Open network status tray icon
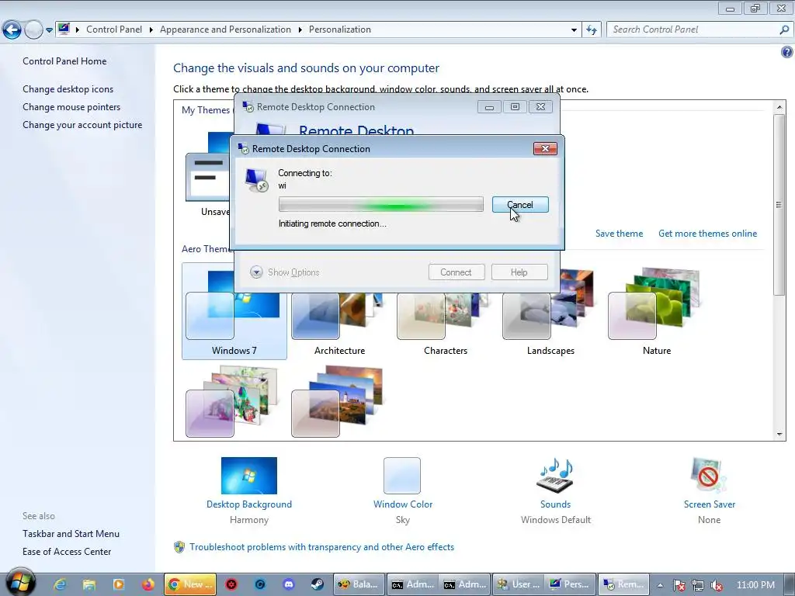795x596 pixels. tap(698, 585)
